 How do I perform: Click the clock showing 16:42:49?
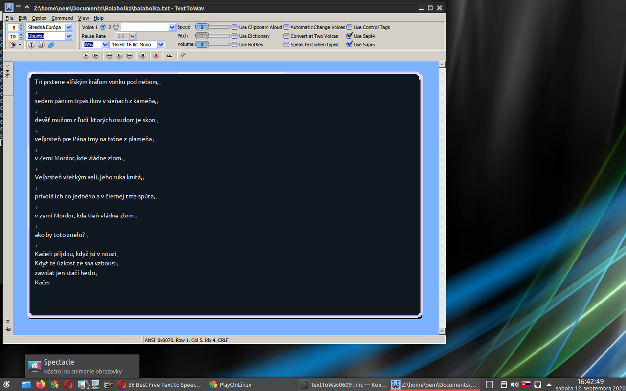click(590, 382)
